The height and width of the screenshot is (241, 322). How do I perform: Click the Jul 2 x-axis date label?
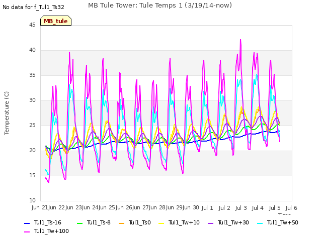pos(224,208)
